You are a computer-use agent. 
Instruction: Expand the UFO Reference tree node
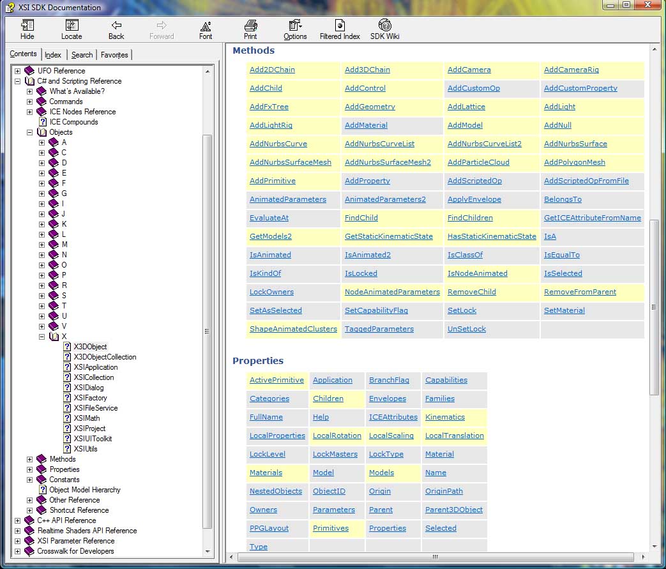(x=17, y=71)
